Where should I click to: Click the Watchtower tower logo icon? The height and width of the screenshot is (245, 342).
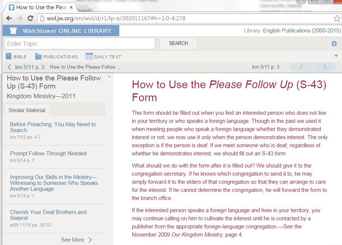(x=13, y=31)
